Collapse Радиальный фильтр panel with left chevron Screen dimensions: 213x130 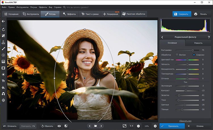pos(162,37)
